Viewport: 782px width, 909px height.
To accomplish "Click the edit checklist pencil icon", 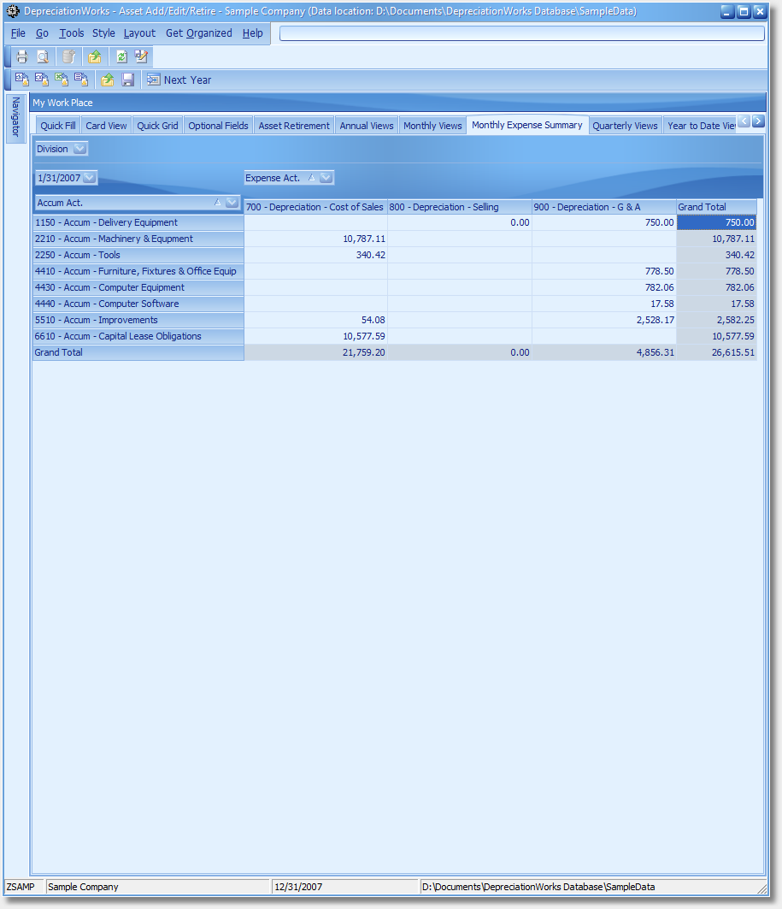I will (x=142, y=56).
